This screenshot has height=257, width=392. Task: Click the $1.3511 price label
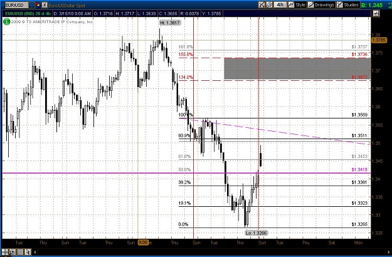[359, 135]
